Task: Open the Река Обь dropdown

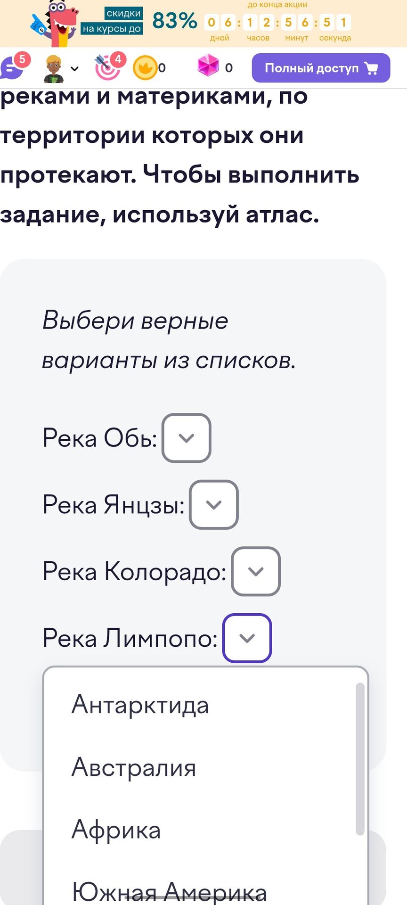Action: [x=187, y=438]
